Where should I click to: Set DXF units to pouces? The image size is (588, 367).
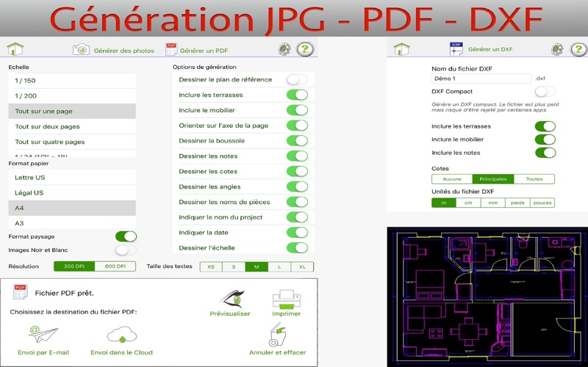542,203
